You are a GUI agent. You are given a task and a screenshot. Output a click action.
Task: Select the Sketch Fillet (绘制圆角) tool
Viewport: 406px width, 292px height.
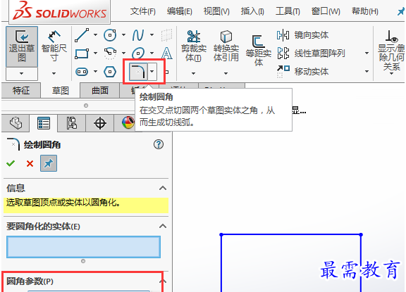coord(138,71)
